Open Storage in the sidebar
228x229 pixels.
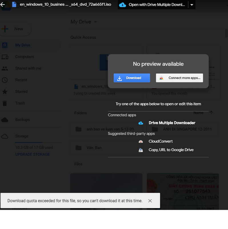coord(22,136)
